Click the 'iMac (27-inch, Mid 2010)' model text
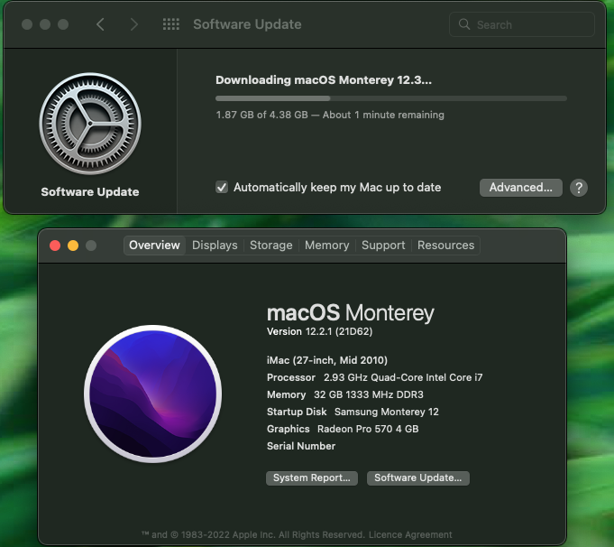 click(x=327, y=360)
